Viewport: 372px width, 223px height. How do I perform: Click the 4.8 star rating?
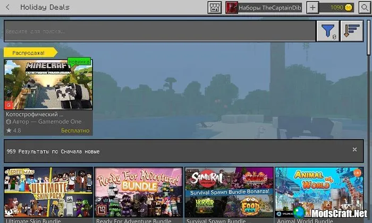[13, 131]
